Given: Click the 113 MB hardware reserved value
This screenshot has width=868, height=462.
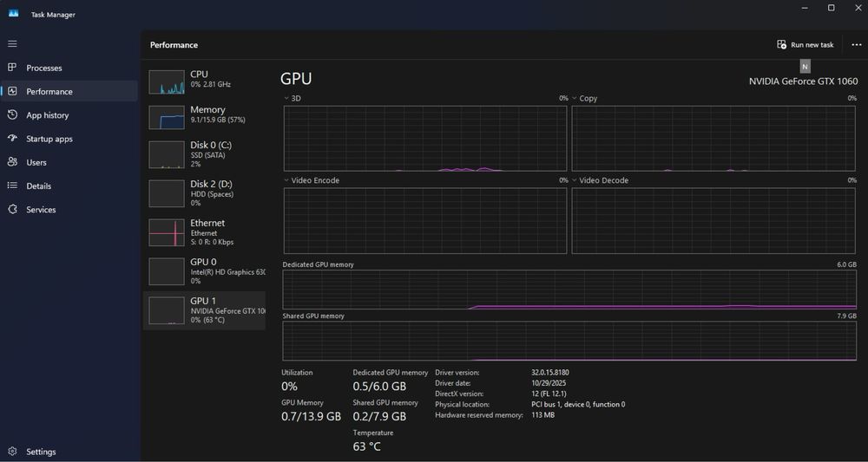Looking at the screenshot, I should tap(542, 414).
